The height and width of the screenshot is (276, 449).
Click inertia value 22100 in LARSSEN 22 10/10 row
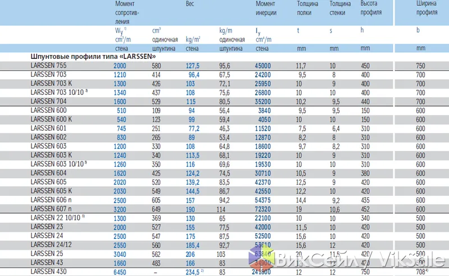tap(263, 218)
